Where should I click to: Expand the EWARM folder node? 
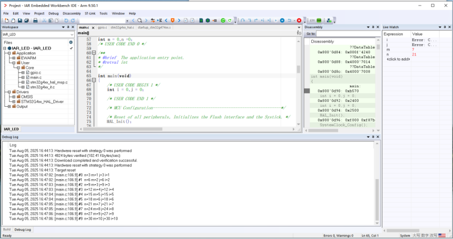coord(14,58)
